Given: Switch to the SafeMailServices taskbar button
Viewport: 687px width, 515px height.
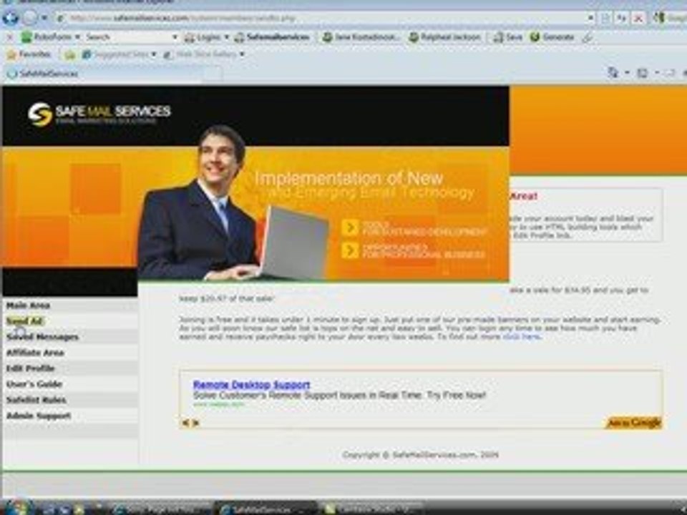Looking at the screenshot, I should [x=265, y=509].
